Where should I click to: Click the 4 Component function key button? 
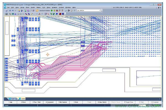coord(50,102)
